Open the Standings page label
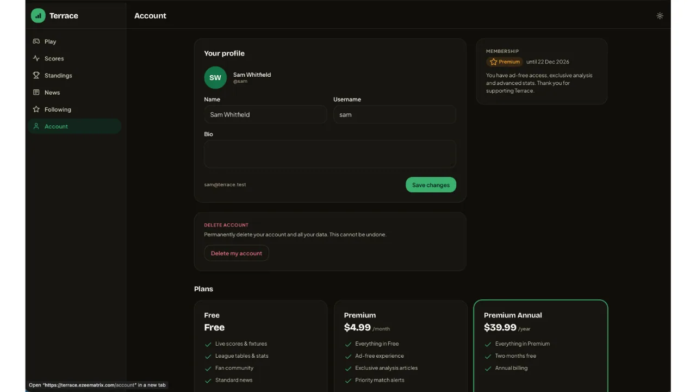This screenshot has width=696, height=392. tap(58, 75)
